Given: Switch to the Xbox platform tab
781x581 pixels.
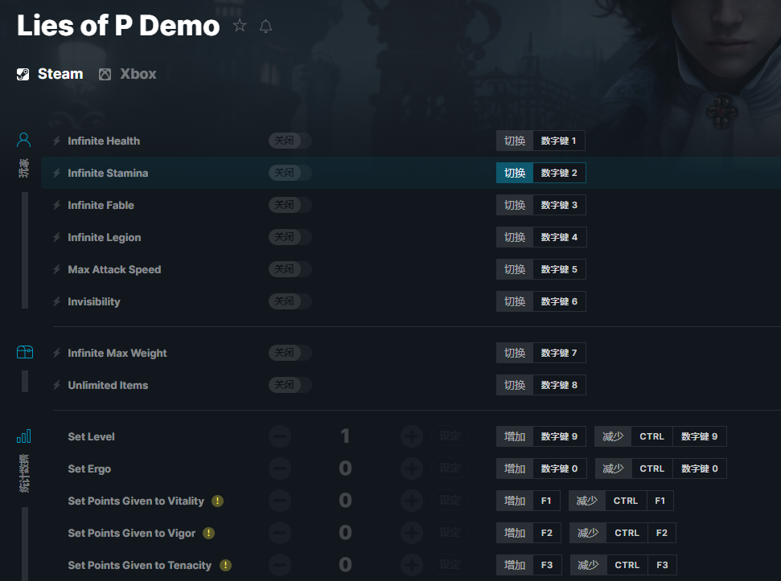Looking at the screenshot, I should pyautogui.click(x=128, y=74).
